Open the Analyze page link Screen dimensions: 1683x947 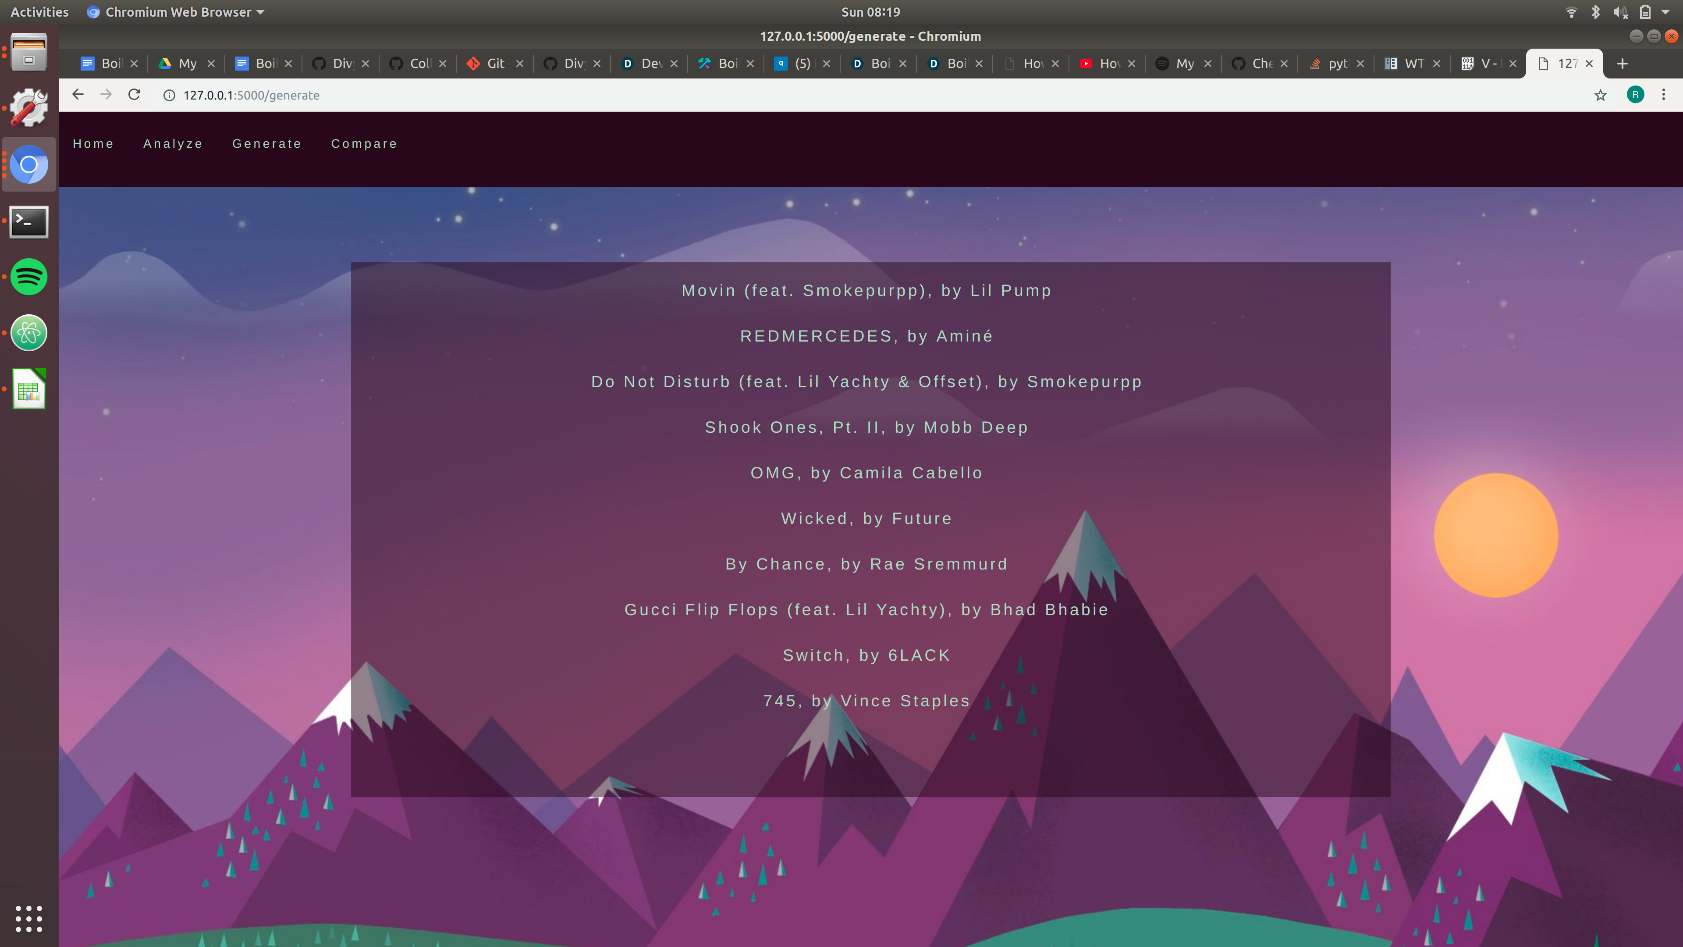tap(173, 144)
